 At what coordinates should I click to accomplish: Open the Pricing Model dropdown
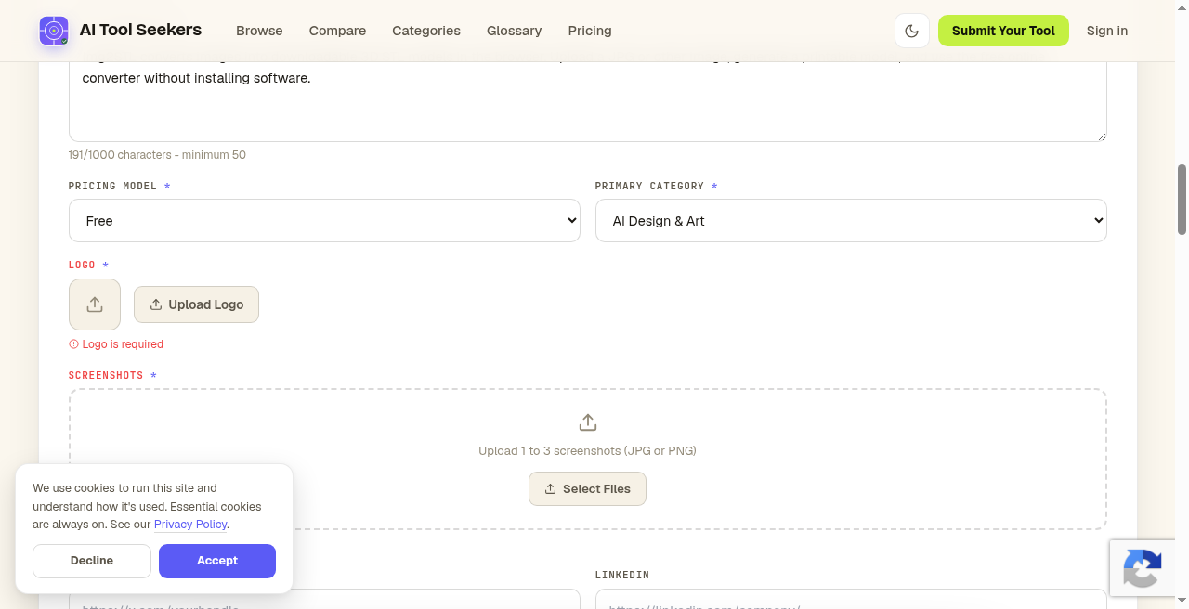[324, 221]
